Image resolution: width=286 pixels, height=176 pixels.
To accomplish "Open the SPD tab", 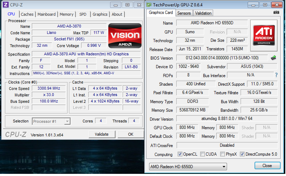I will point(83,14).
